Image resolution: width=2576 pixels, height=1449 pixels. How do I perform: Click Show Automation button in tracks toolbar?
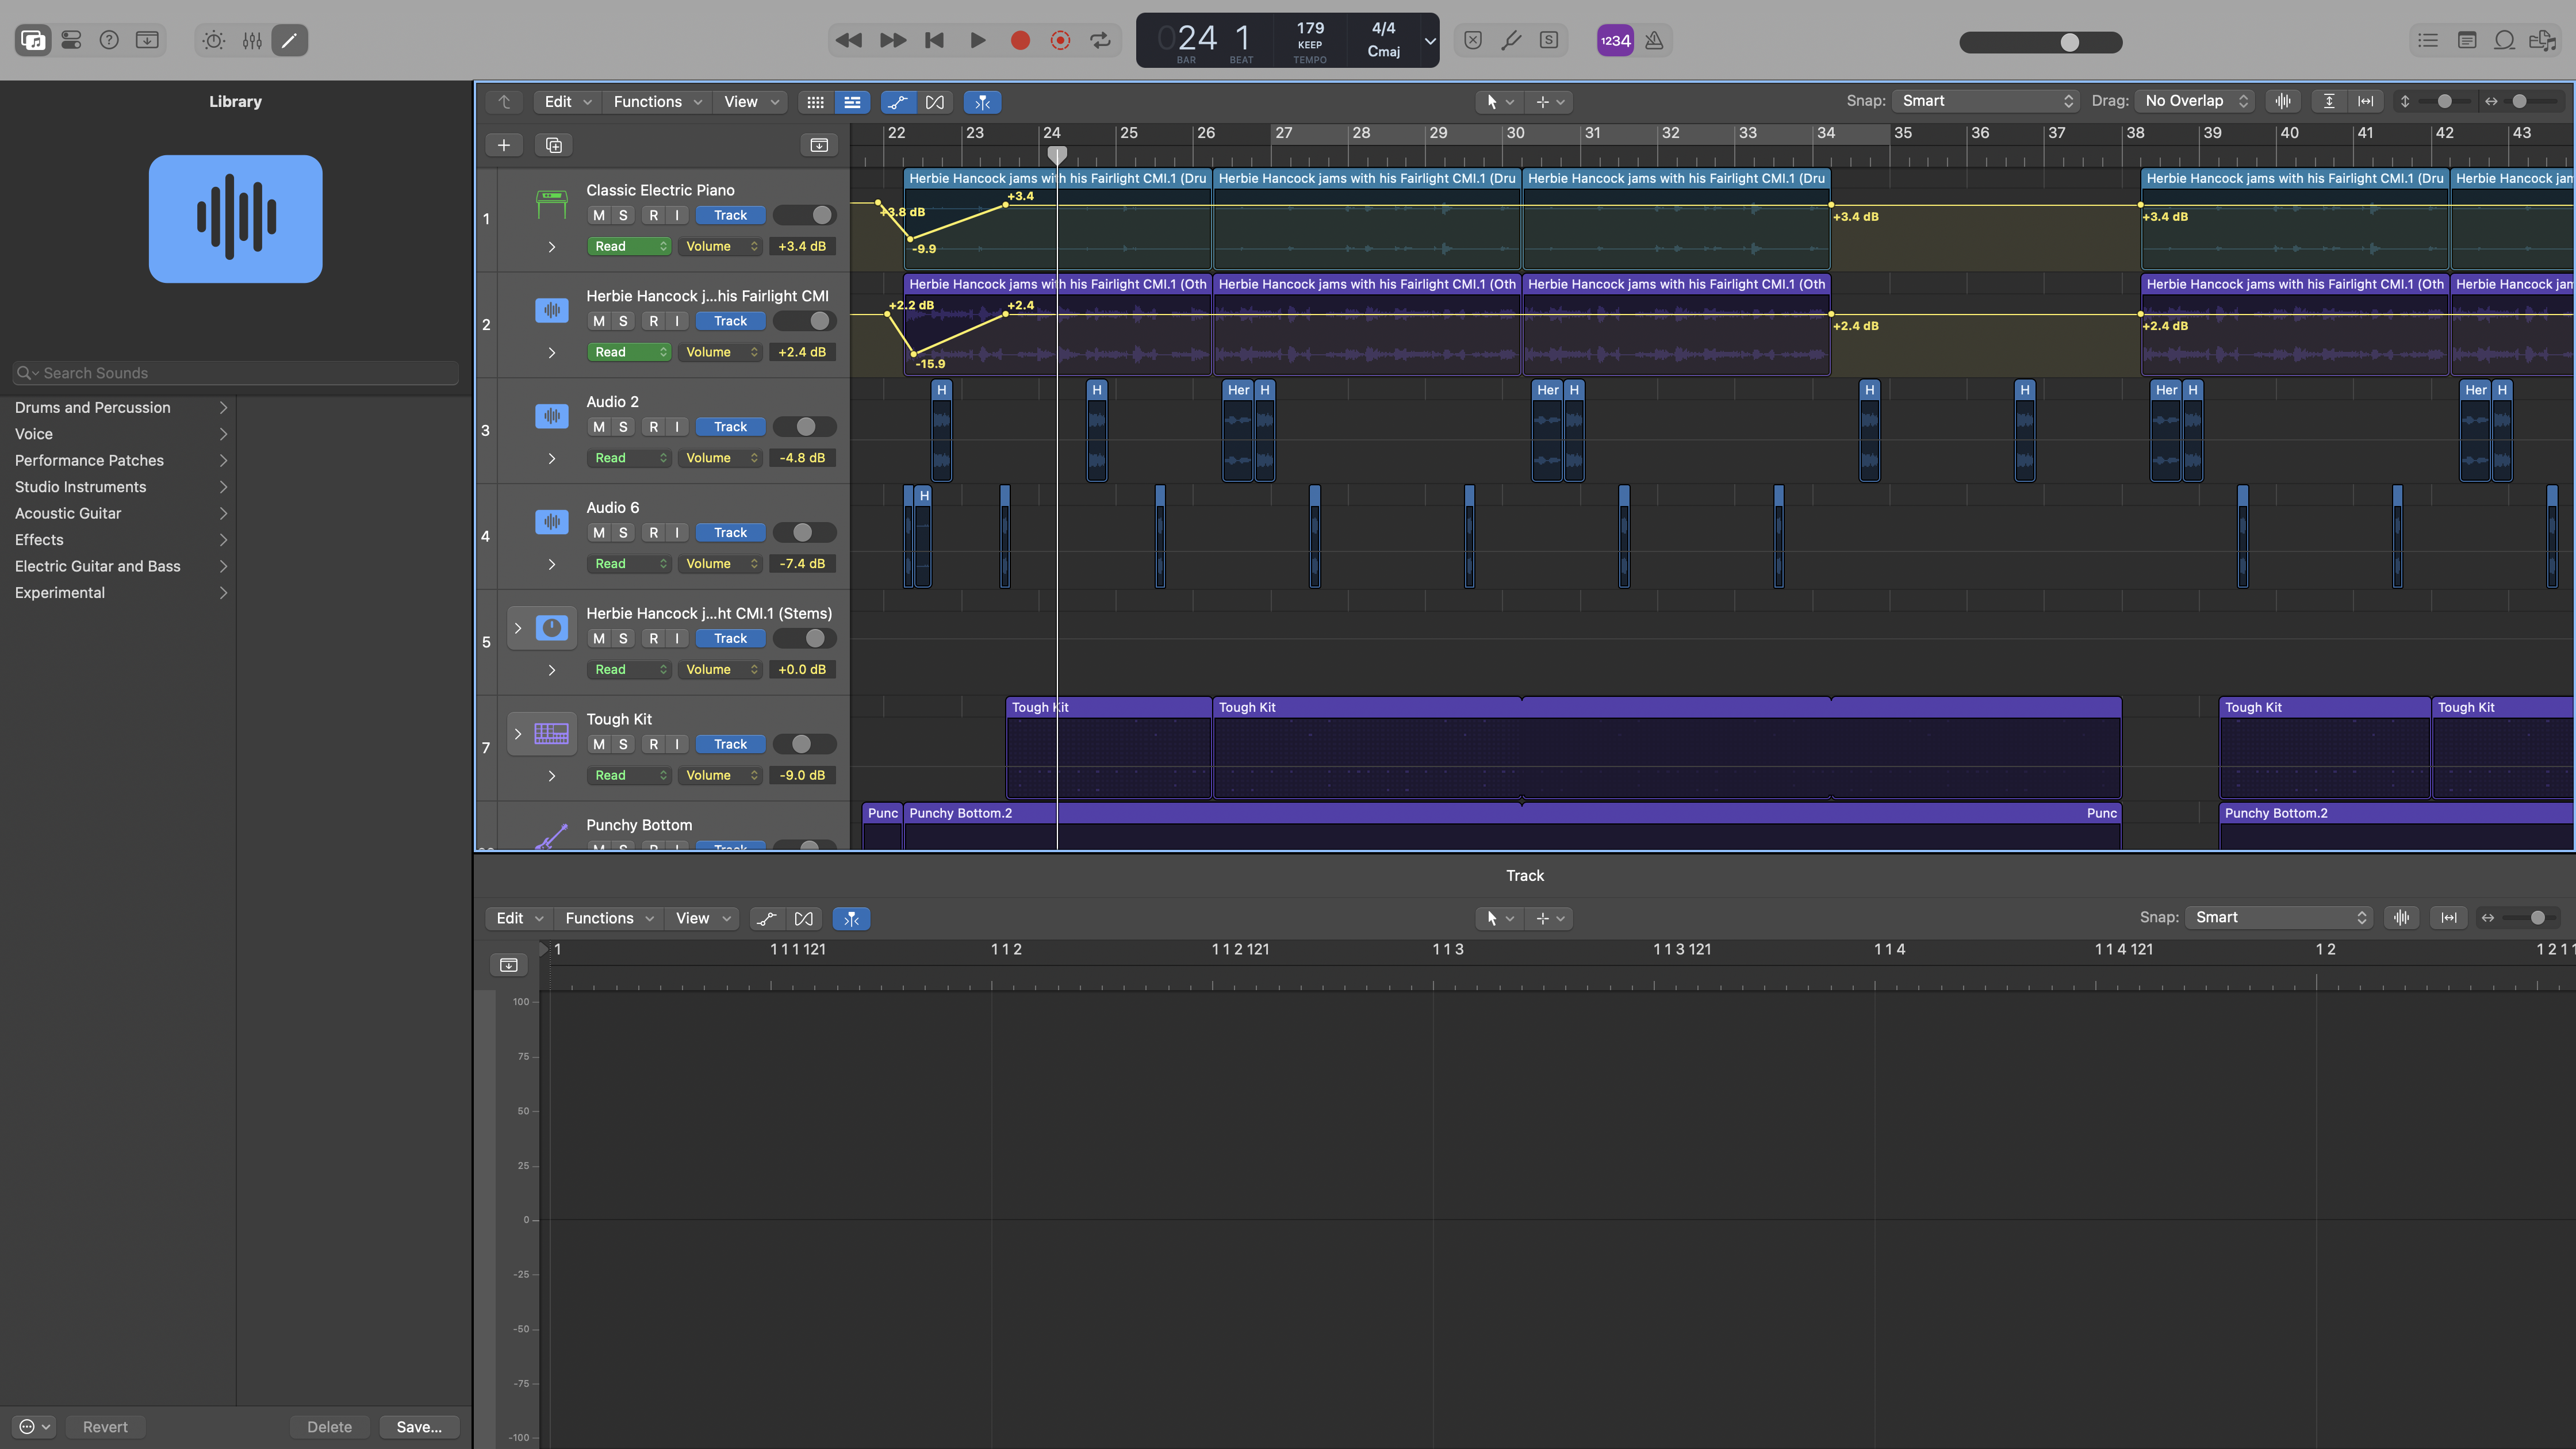tap(897, 102)
